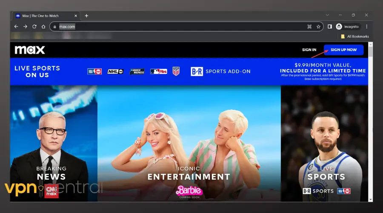Viewport: 383px width, 213px height.
Task: Open the Breaking News tile
Action: [x=54, y=143]
